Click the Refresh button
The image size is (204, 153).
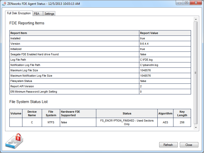pyautogui.click(x=168, y=145)
